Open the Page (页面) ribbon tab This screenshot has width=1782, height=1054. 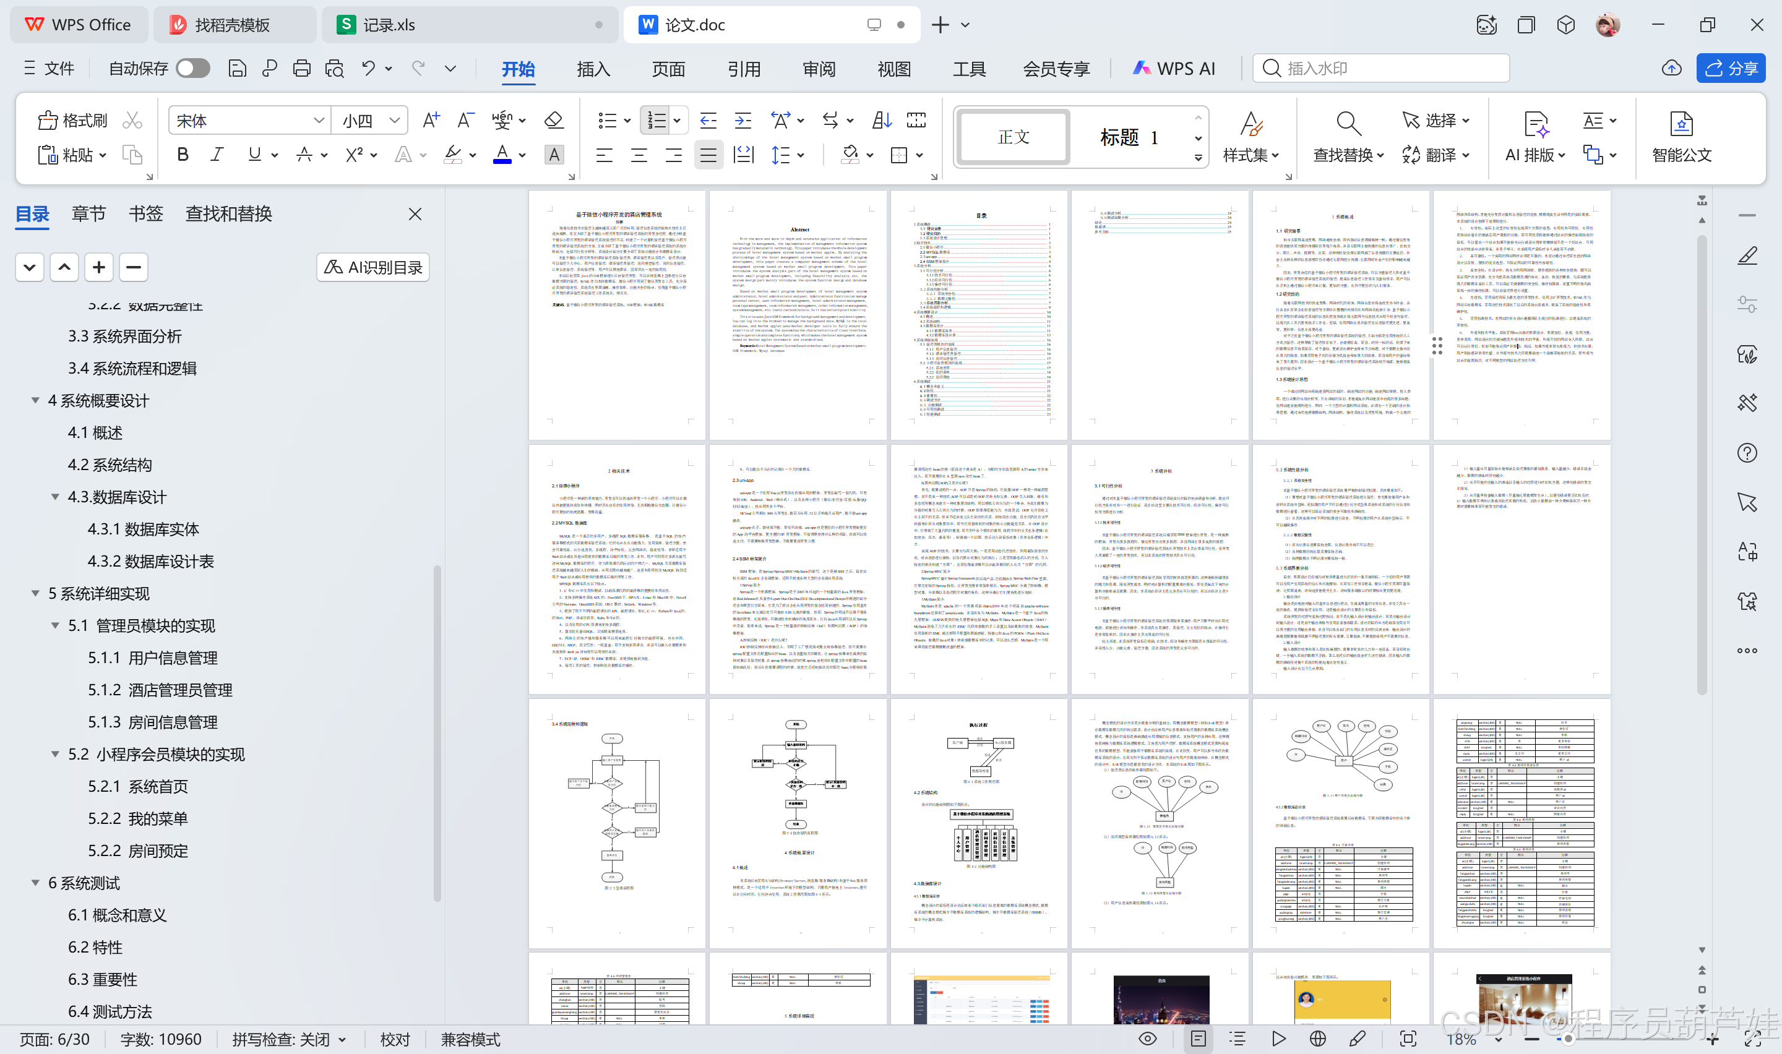click(x=668, y=69)
